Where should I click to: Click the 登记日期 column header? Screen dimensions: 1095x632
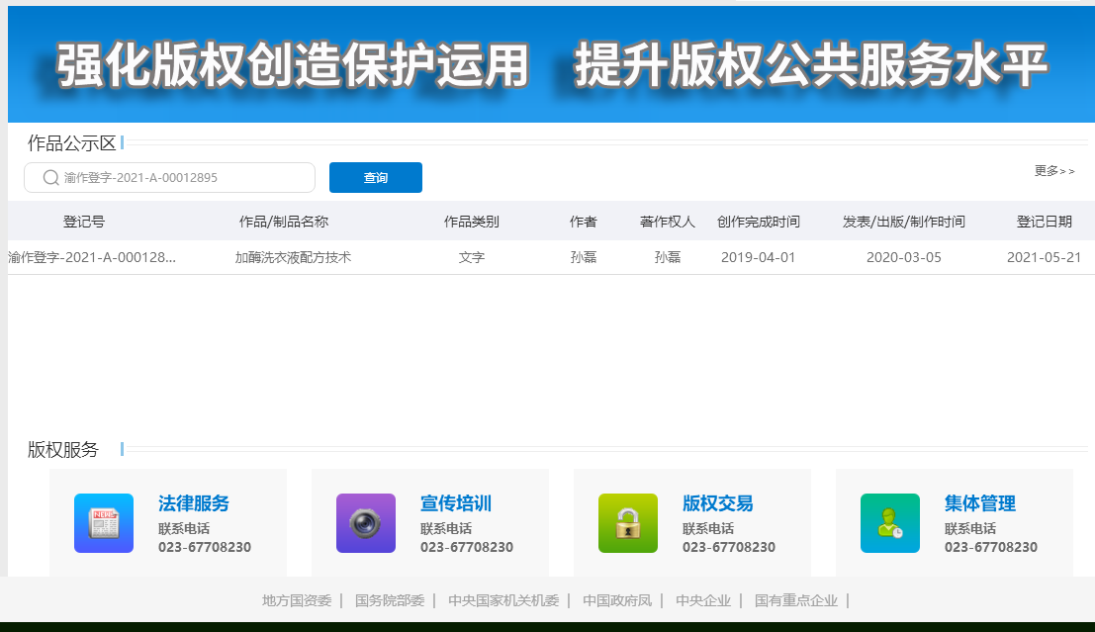point(1044,222)
